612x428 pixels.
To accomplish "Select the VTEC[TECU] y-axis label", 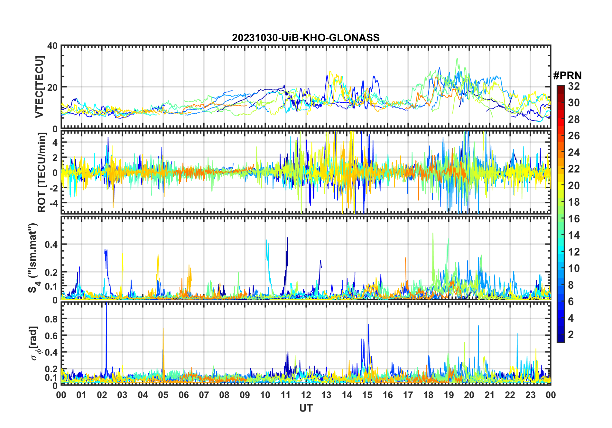I will tap(40, 87).
